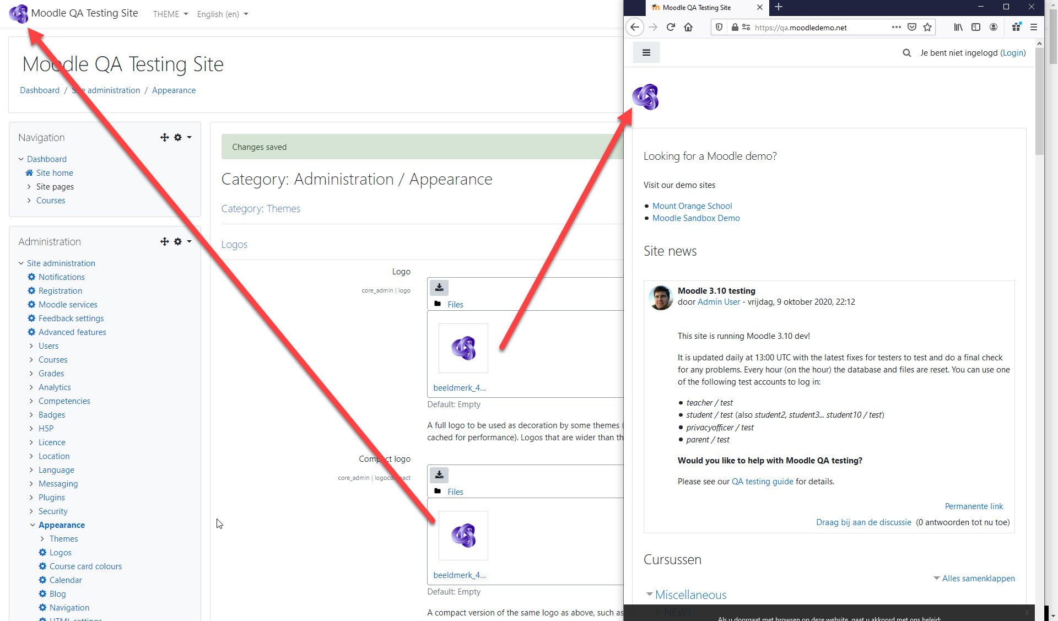
Task: Expand the Site pages tree node
Action: 29,186
